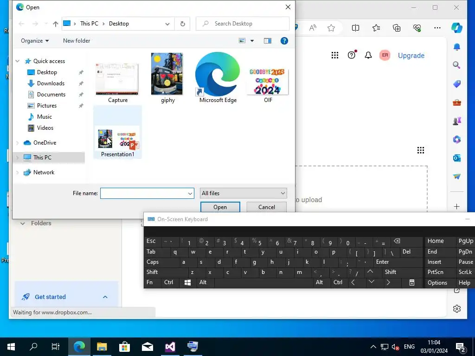Click Enter key on On-Screen Keyboard

pos(398,262)
